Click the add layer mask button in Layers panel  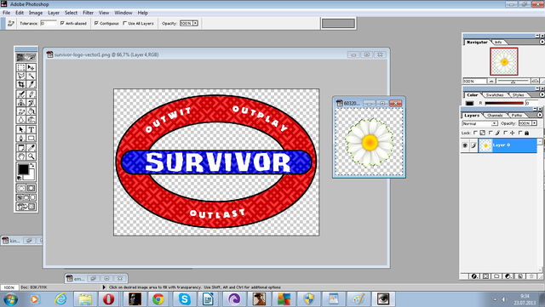coord(485,276)
